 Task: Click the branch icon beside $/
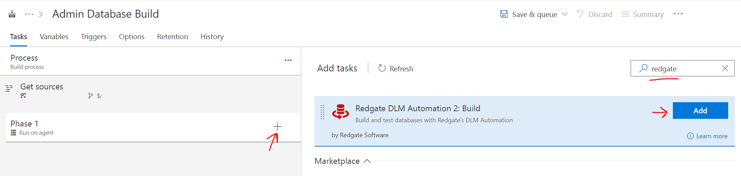pos(90,96)
